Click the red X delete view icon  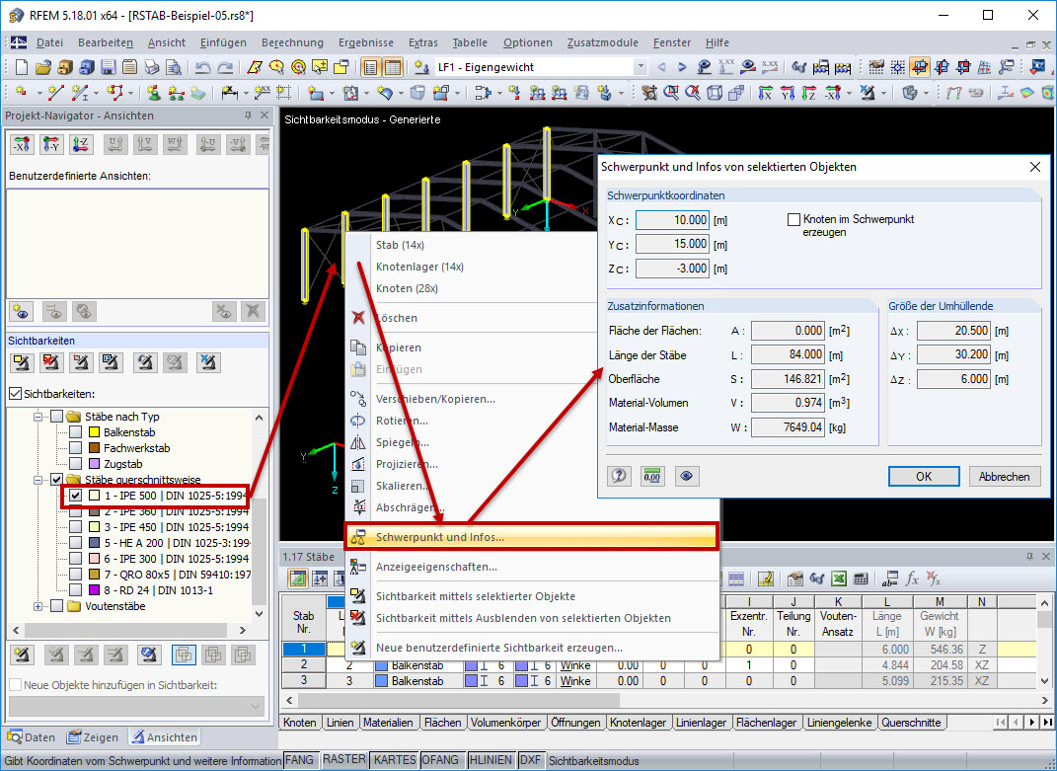253,312
